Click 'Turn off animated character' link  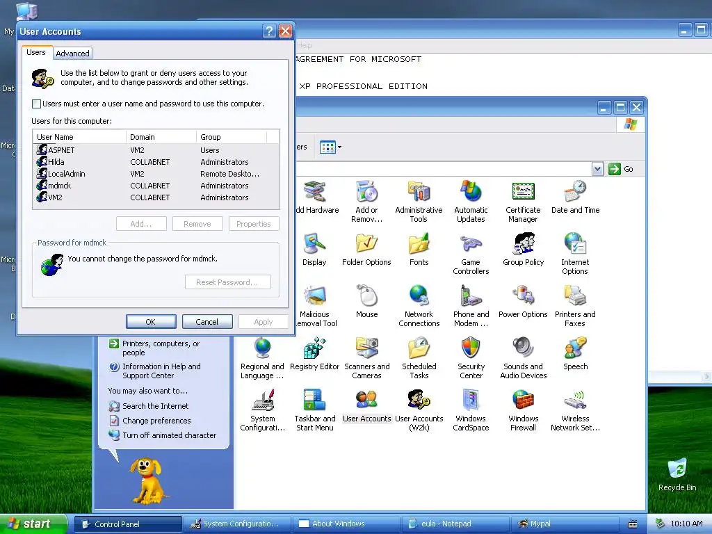point(170,435)
